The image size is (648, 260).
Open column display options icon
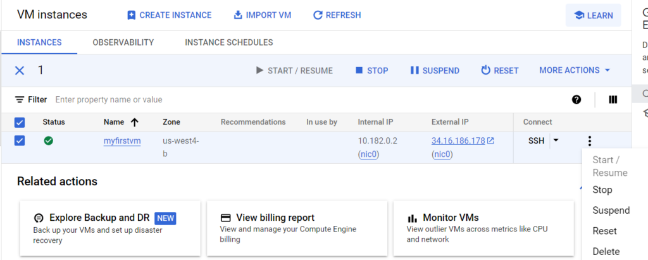[x=613, y=99]
